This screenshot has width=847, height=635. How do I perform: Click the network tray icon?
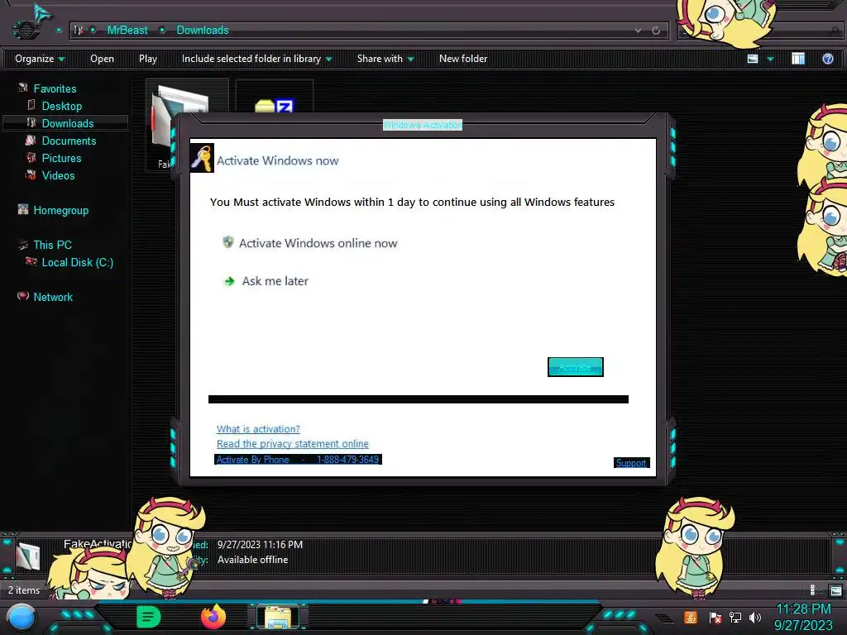click(735, 617)
